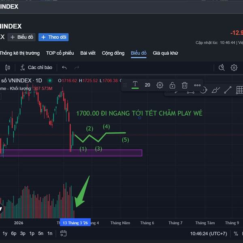Viewport: 243px width, 243px height.
Task: Open the Cộng đồng tab
Action: pyautogui.click(x=113, y=53)
